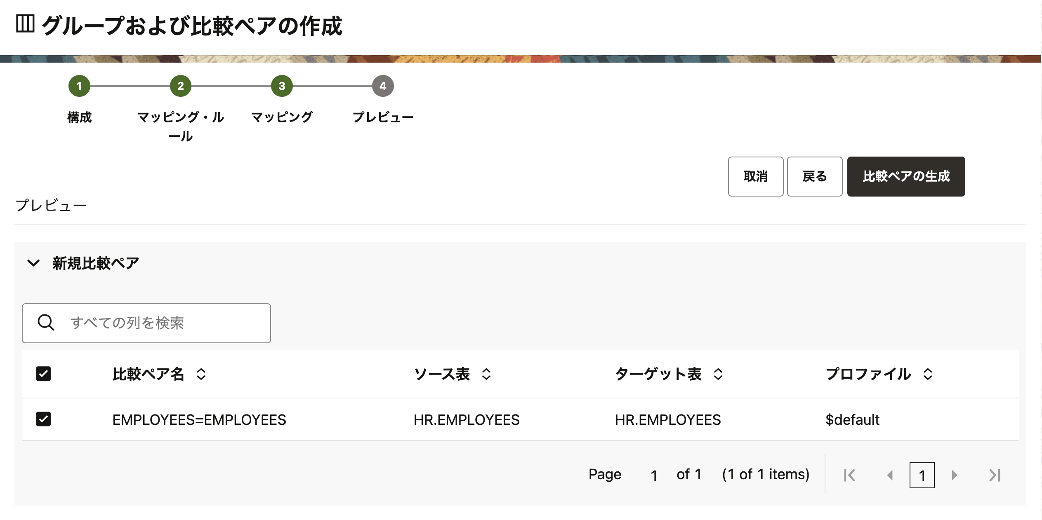1042x520 pixels.
Task: Click the 比較ペアの生成 button
Action: [x=906, y=176]
